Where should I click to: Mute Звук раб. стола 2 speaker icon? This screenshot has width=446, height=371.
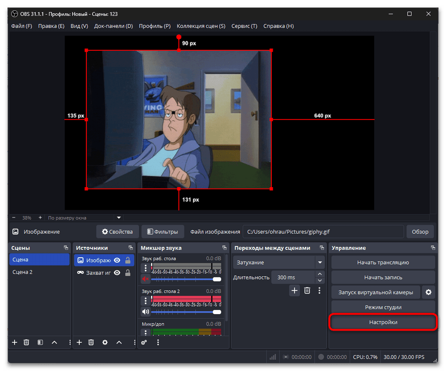[146, 311]
